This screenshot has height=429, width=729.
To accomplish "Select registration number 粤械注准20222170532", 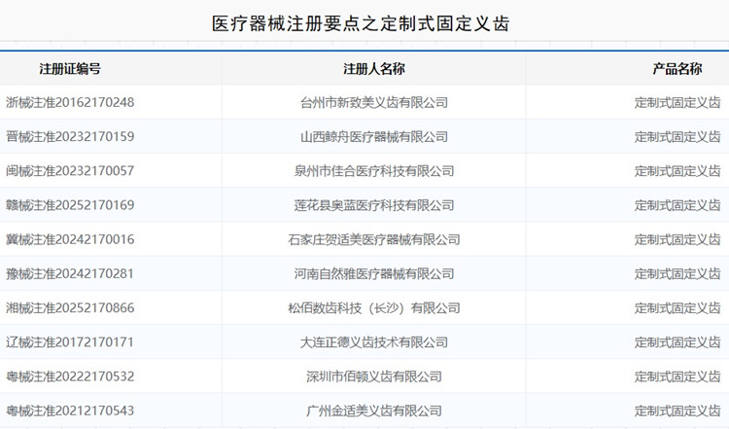I will point(70,376).
